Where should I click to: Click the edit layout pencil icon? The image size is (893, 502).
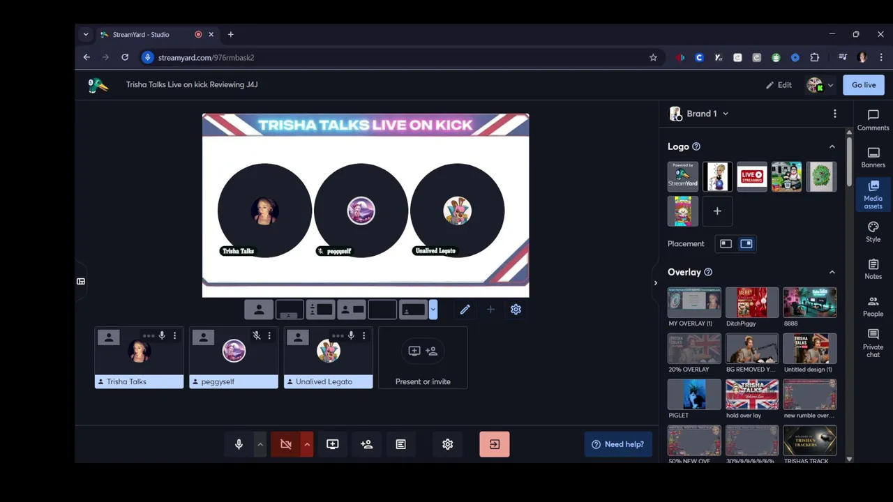pos(465,310)
